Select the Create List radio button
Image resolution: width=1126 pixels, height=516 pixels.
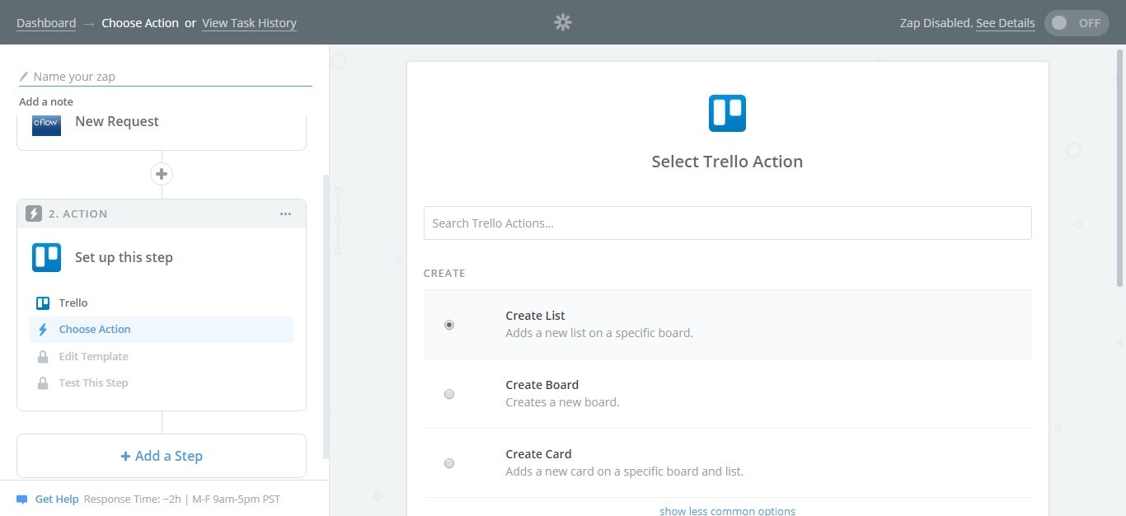(x=449, y=325)
